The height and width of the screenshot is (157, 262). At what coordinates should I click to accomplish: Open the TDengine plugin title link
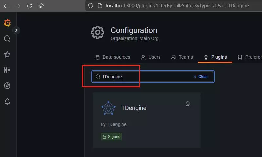pos(134,108)
